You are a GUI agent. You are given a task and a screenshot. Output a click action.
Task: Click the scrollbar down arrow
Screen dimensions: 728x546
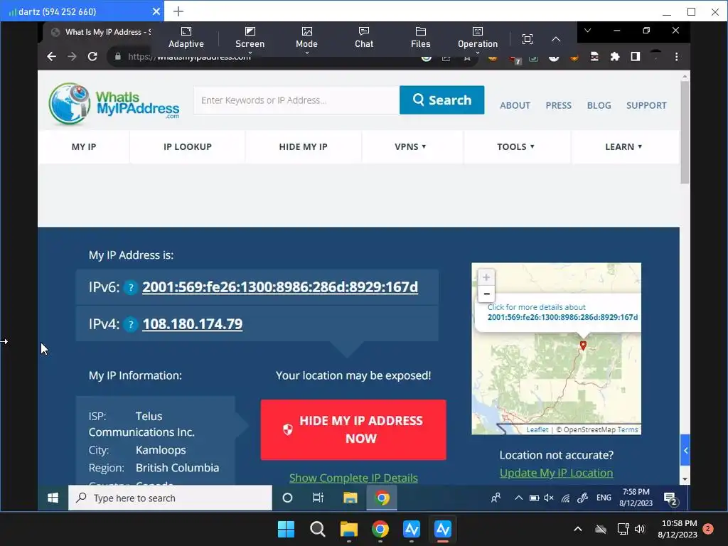(x=685, y=479)
